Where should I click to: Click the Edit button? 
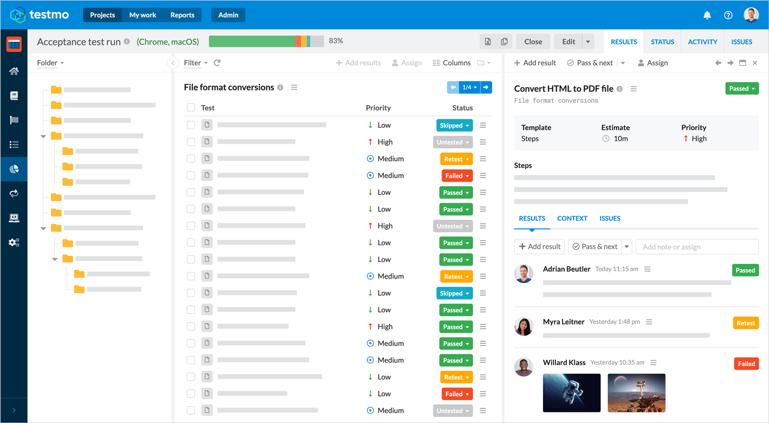coord(568,42)
